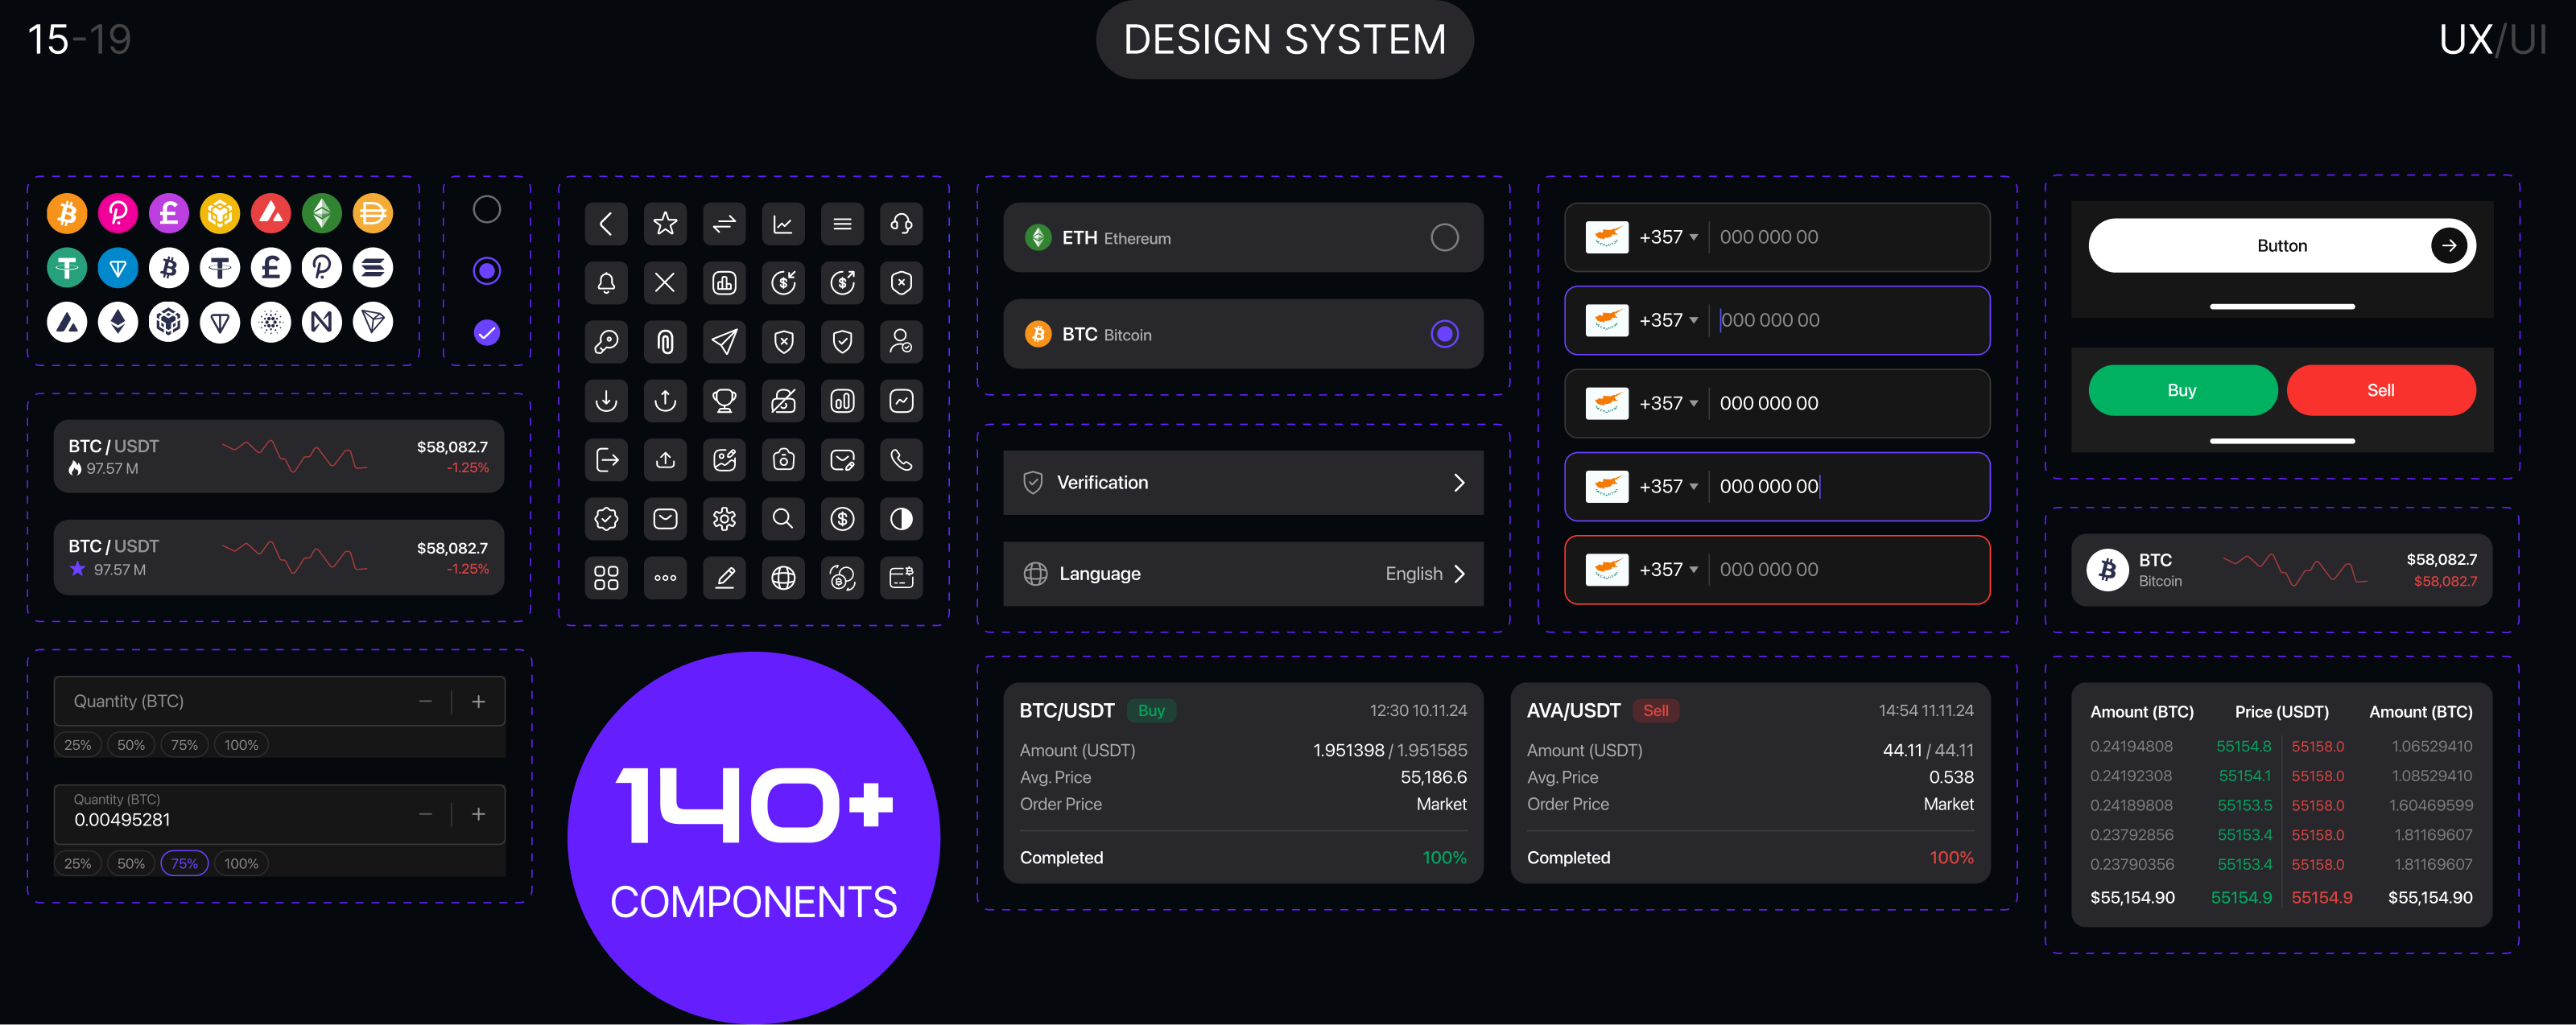Click the headset support icon

(901, 224)
